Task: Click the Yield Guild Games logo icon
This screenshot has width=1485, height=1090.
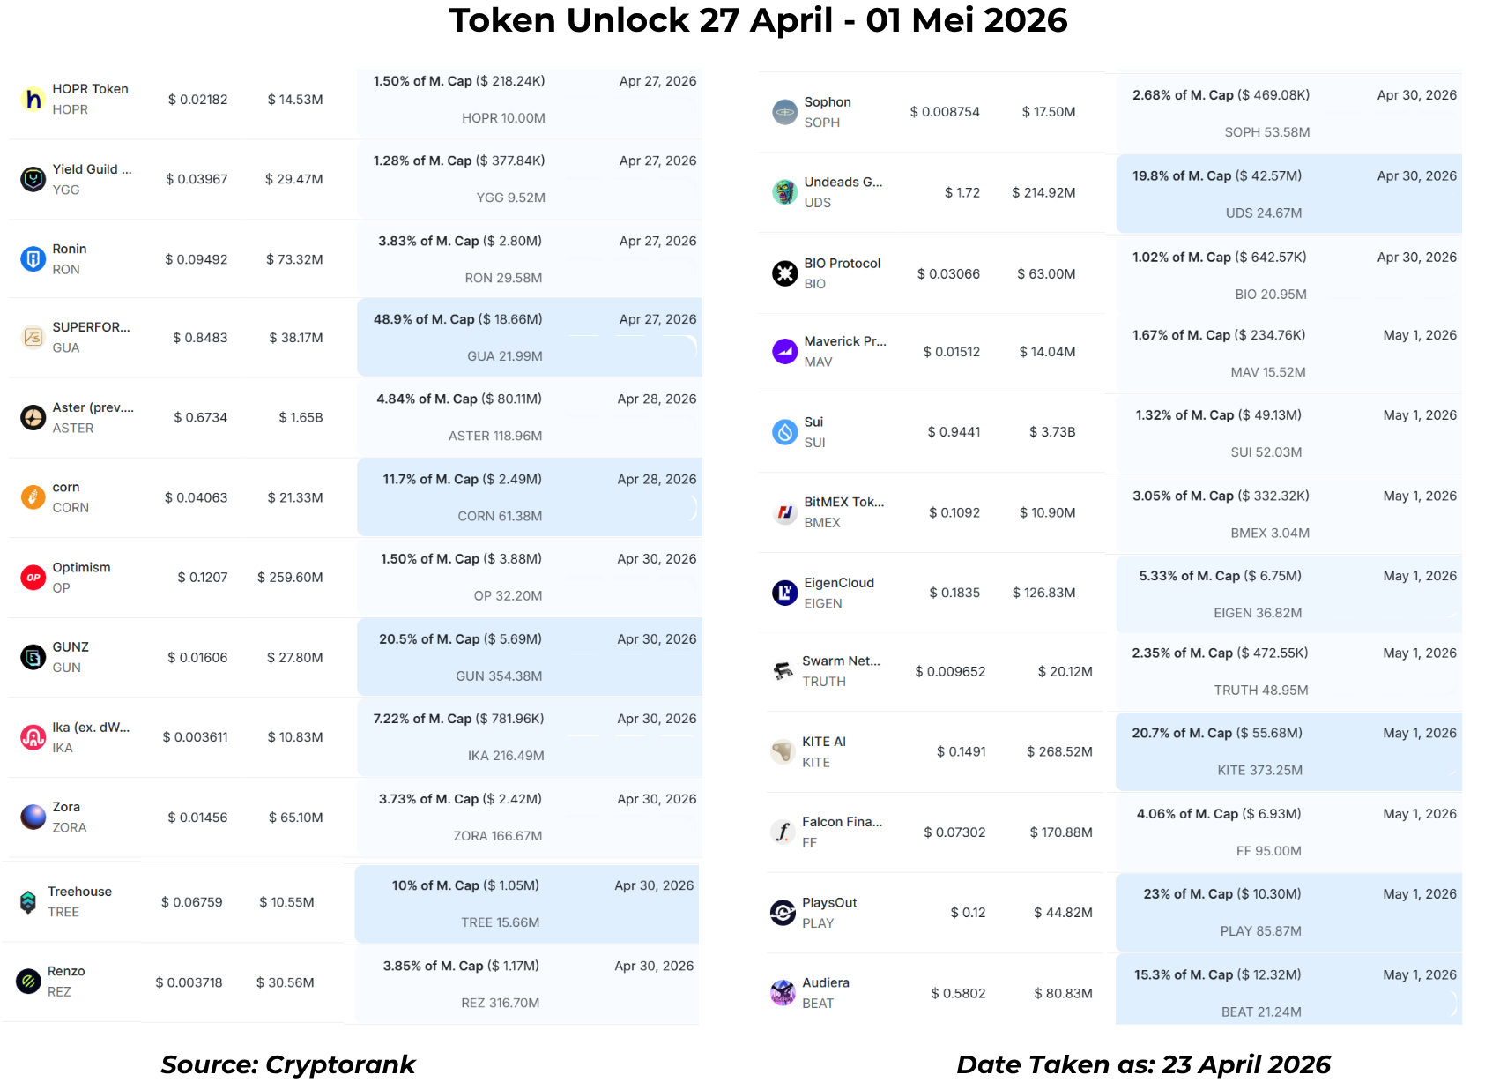Action: [x=33, y=179]
